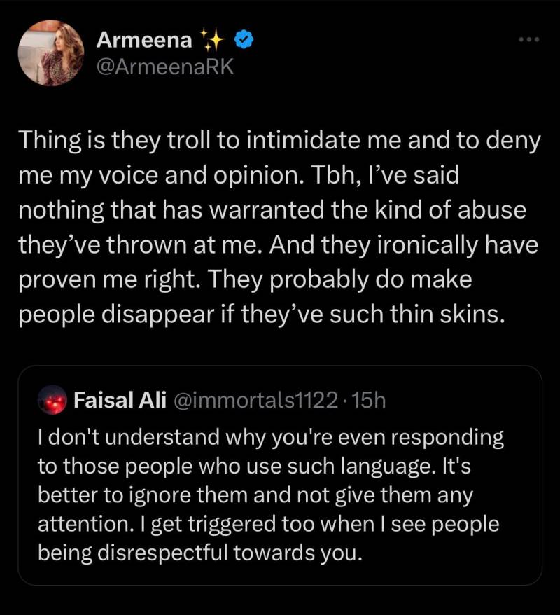Click the quoted line starting "attention. I get triggered"
Image resolution: width=560 pixels, height=615 pixels.
(x=268, y=525)
